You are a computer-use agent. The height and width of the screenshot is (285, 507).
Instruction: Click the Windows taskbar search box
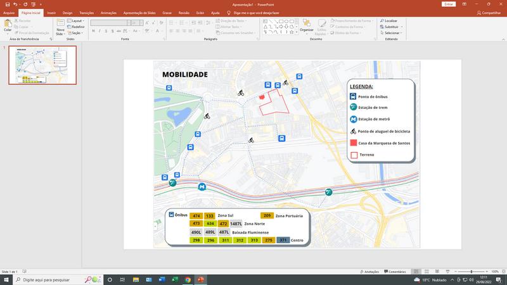[58, 280]
